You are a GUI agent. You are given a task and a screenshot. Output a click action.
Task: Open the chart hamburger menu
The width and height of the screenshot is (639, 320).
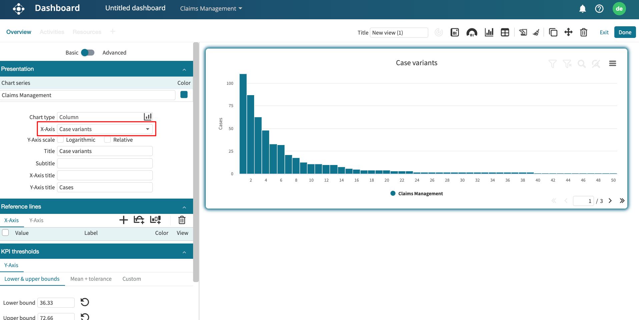tap(612, 64)
